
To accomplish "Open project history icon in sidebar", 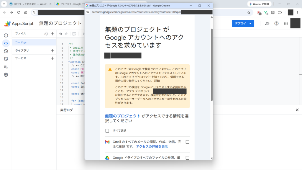I will click(x=6, y=51).
